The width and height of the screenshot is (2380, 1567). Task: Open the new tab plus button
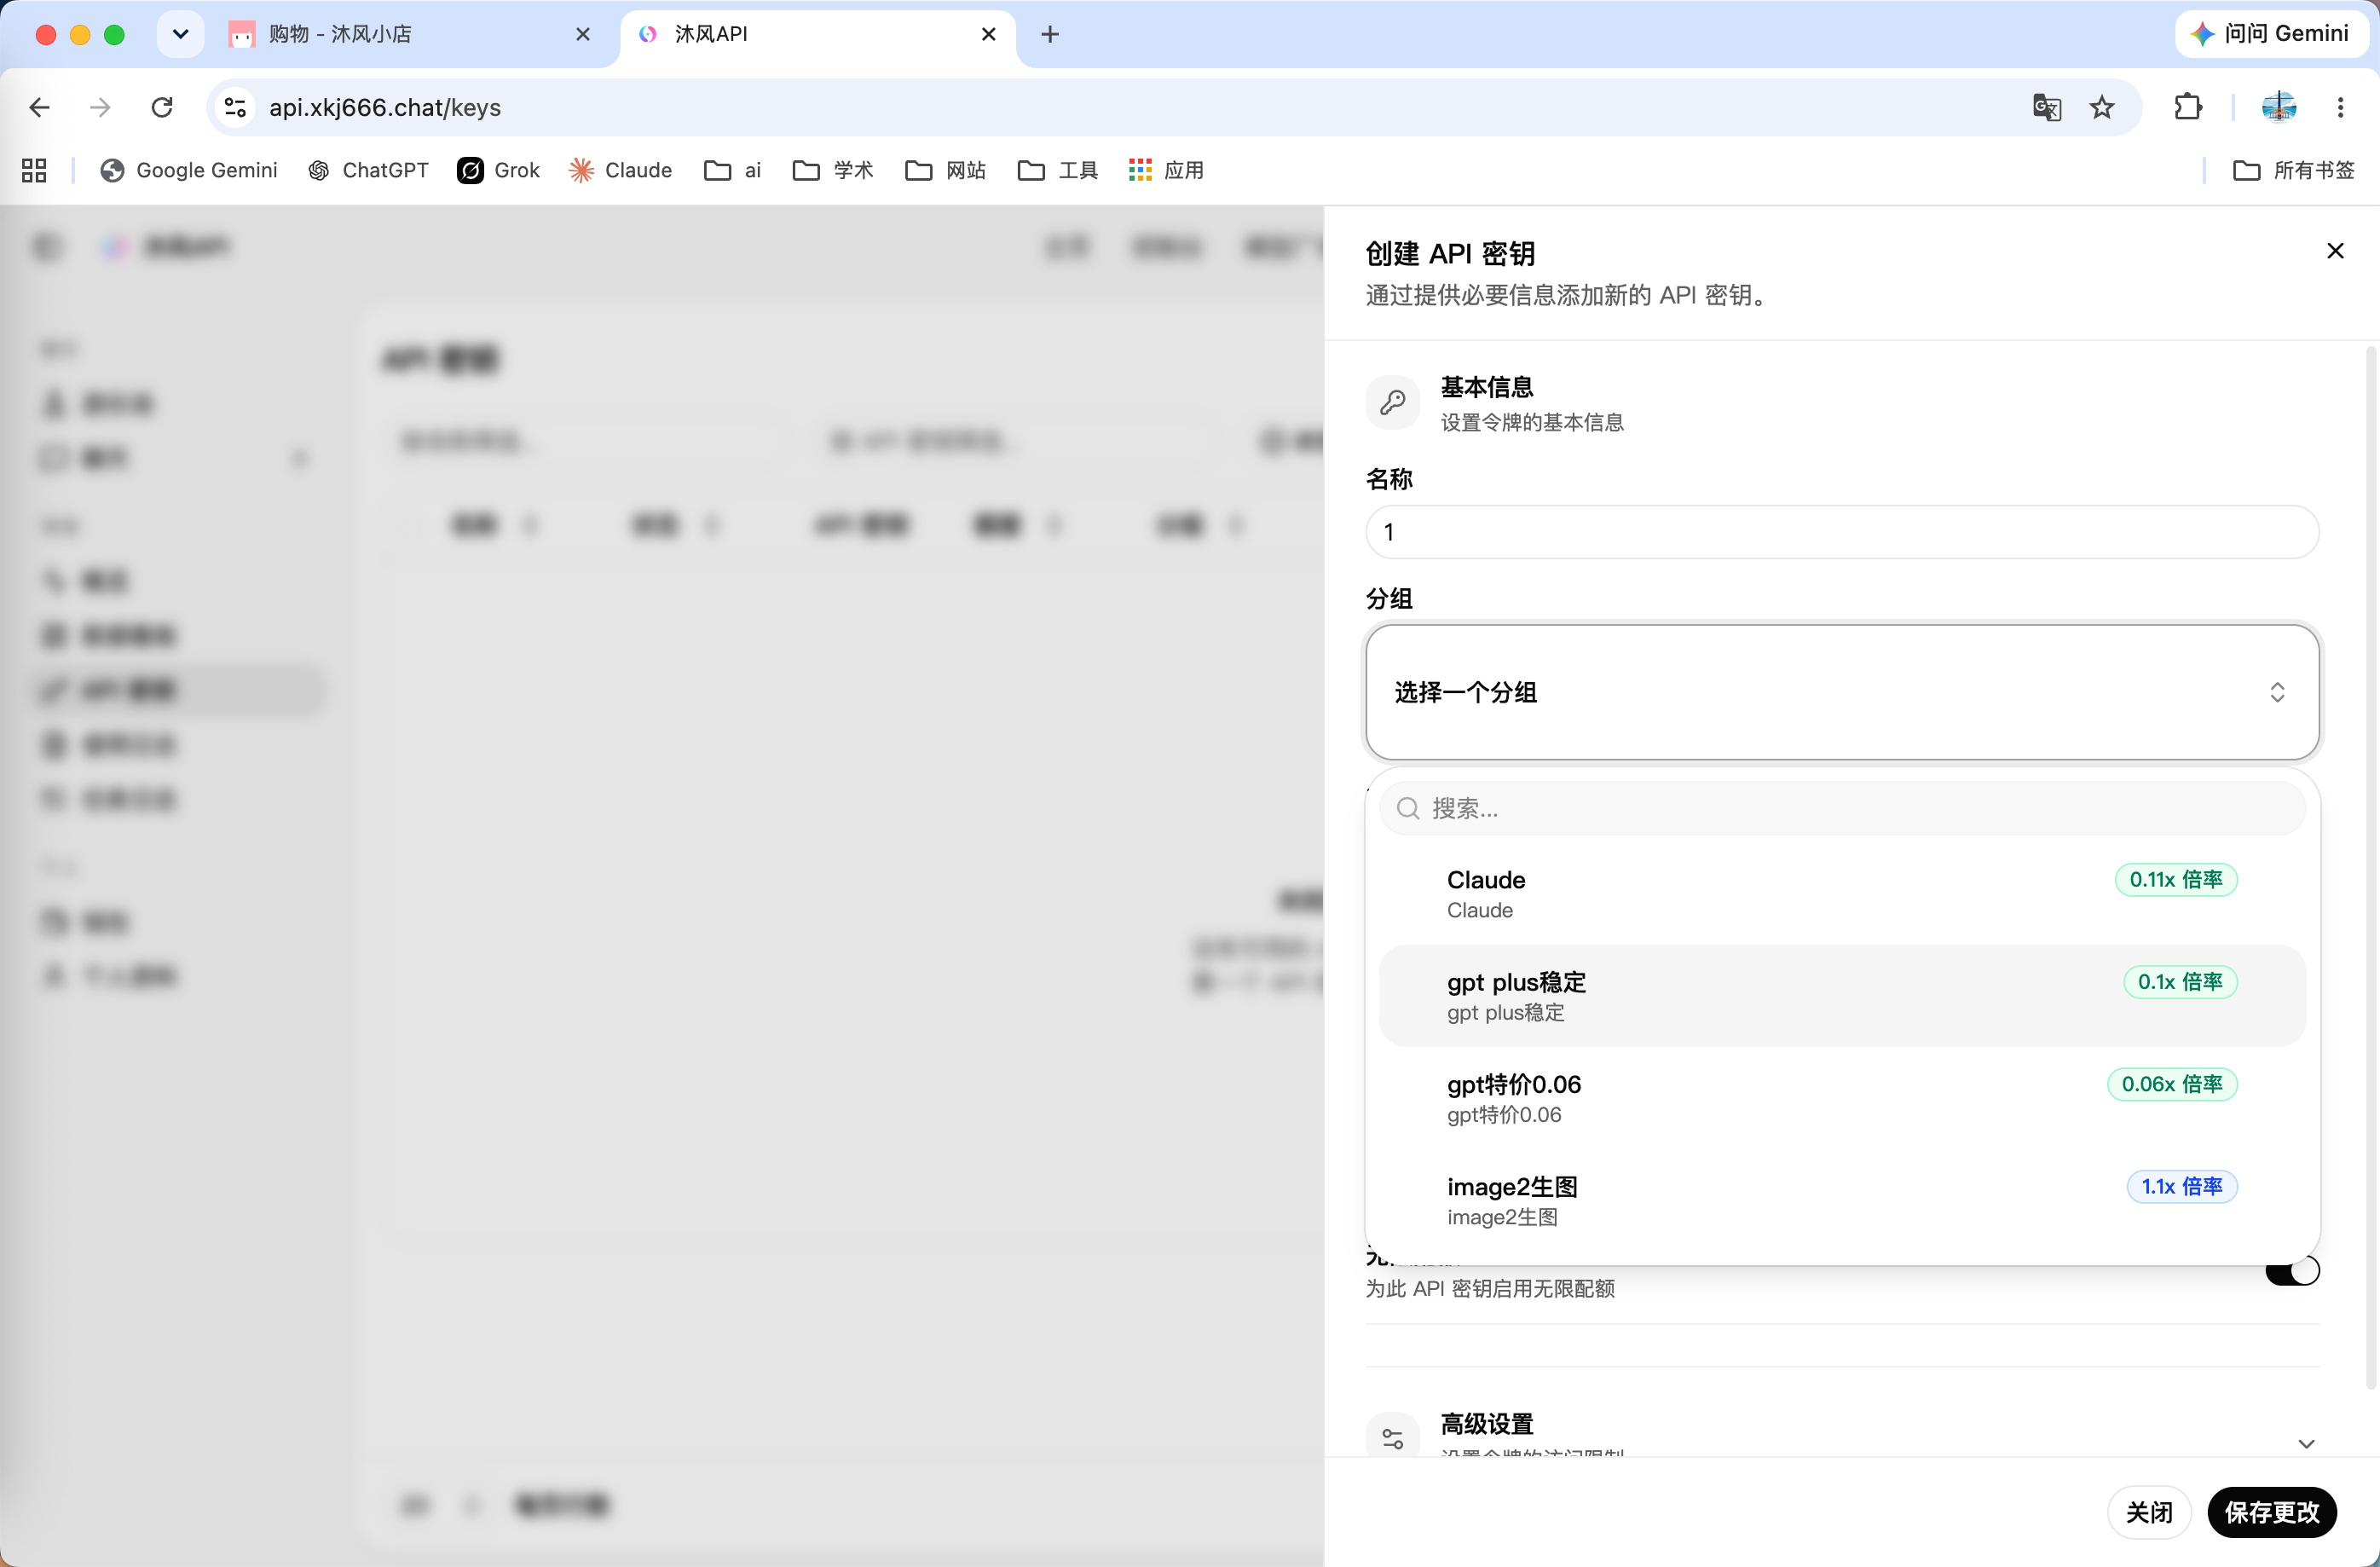pyautogui.click(x=1050, y=34)
